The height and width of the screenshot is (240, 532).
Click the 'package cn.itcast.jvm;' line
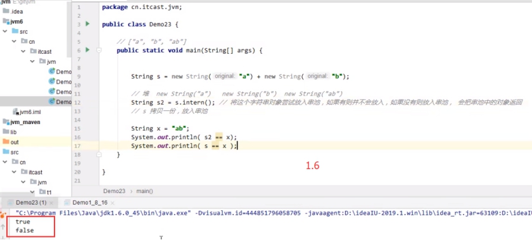(x=142, y=7)
